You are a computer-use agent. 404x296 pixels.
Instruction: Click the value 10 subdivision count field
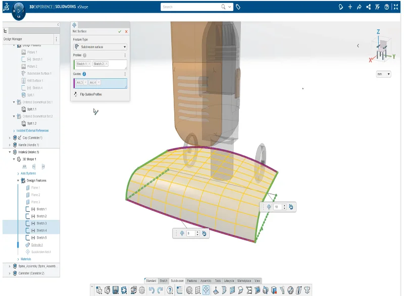(277, 207)
